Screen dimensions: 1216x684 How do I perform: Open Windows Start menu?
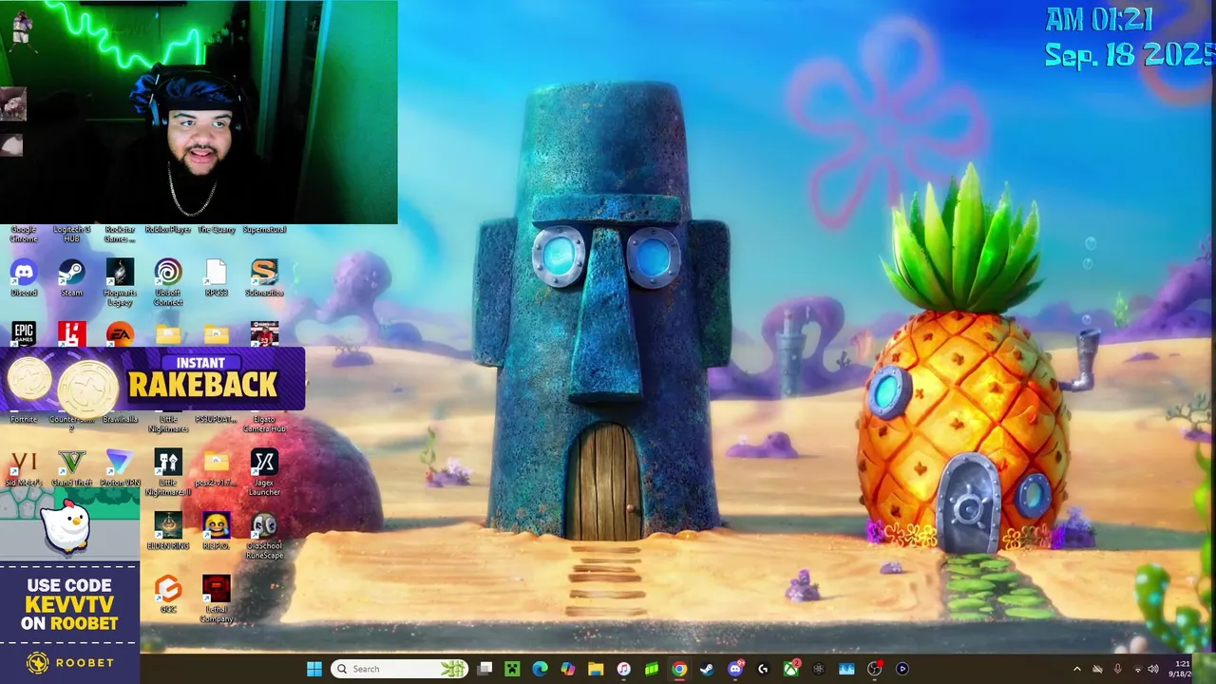tap(314, 669)
